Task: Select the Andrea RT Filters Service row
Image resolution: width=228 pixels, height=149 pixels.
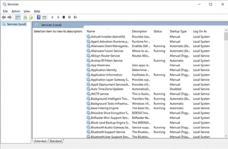Action: coord(148,61)
